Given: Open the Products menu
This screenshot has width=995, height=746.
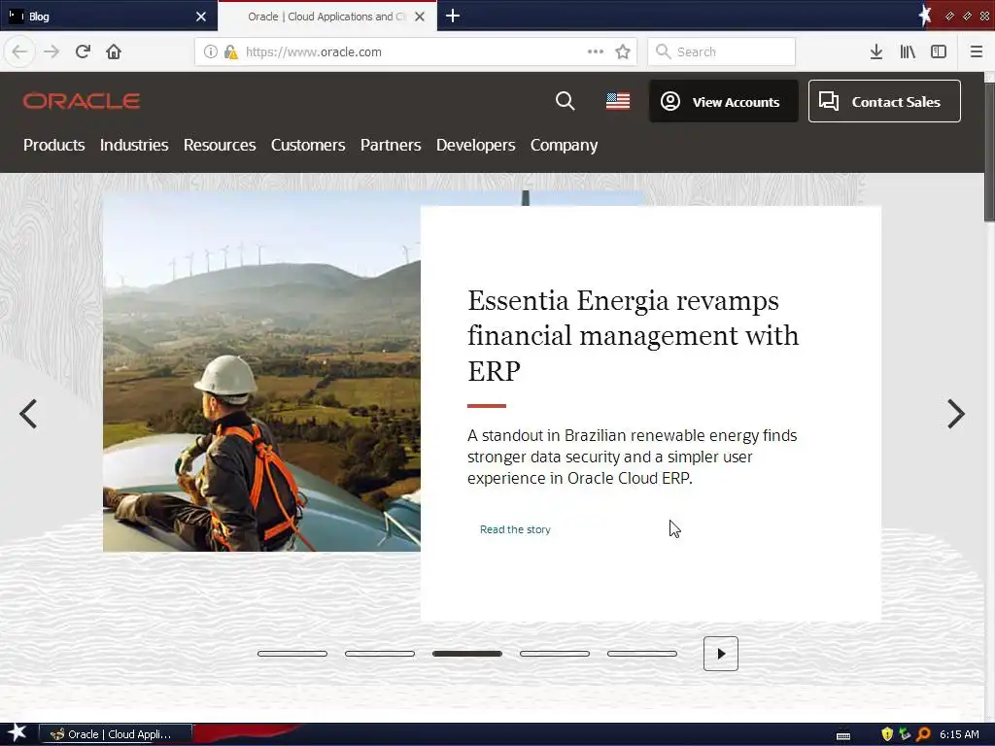Looking at the screenshot, I should (x=54, y=146).
